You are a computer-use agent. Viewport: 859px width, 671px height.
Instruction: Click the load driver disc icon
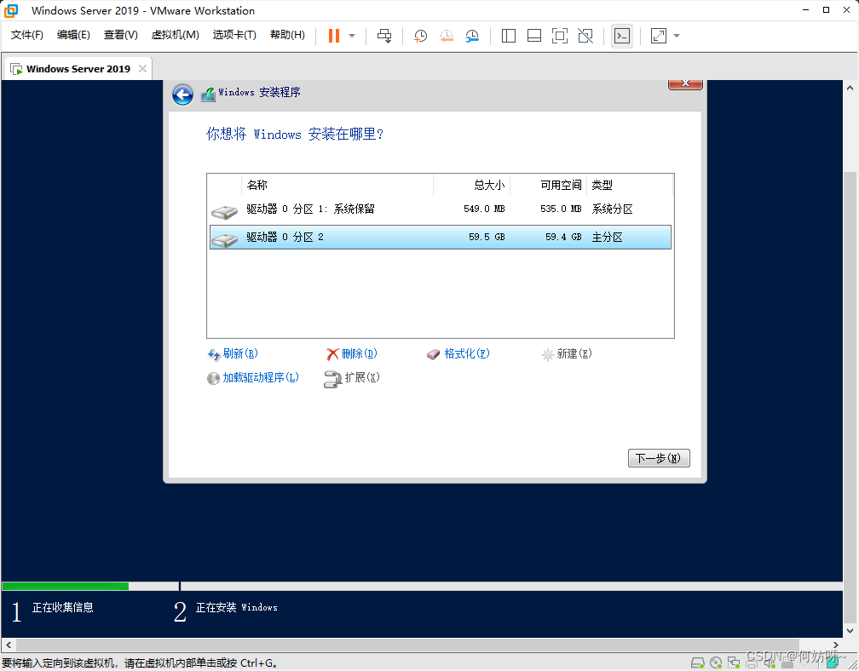click(213, 379)
